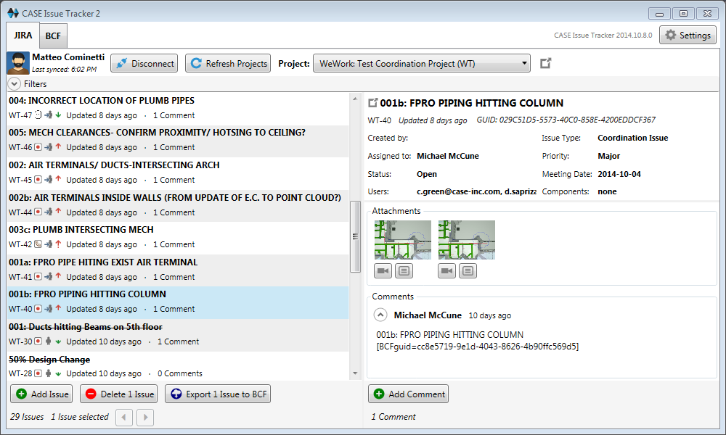Click the BCFguid comment text
The width and height of the screenshot is (726, 435).
click(x=478, y=347)
